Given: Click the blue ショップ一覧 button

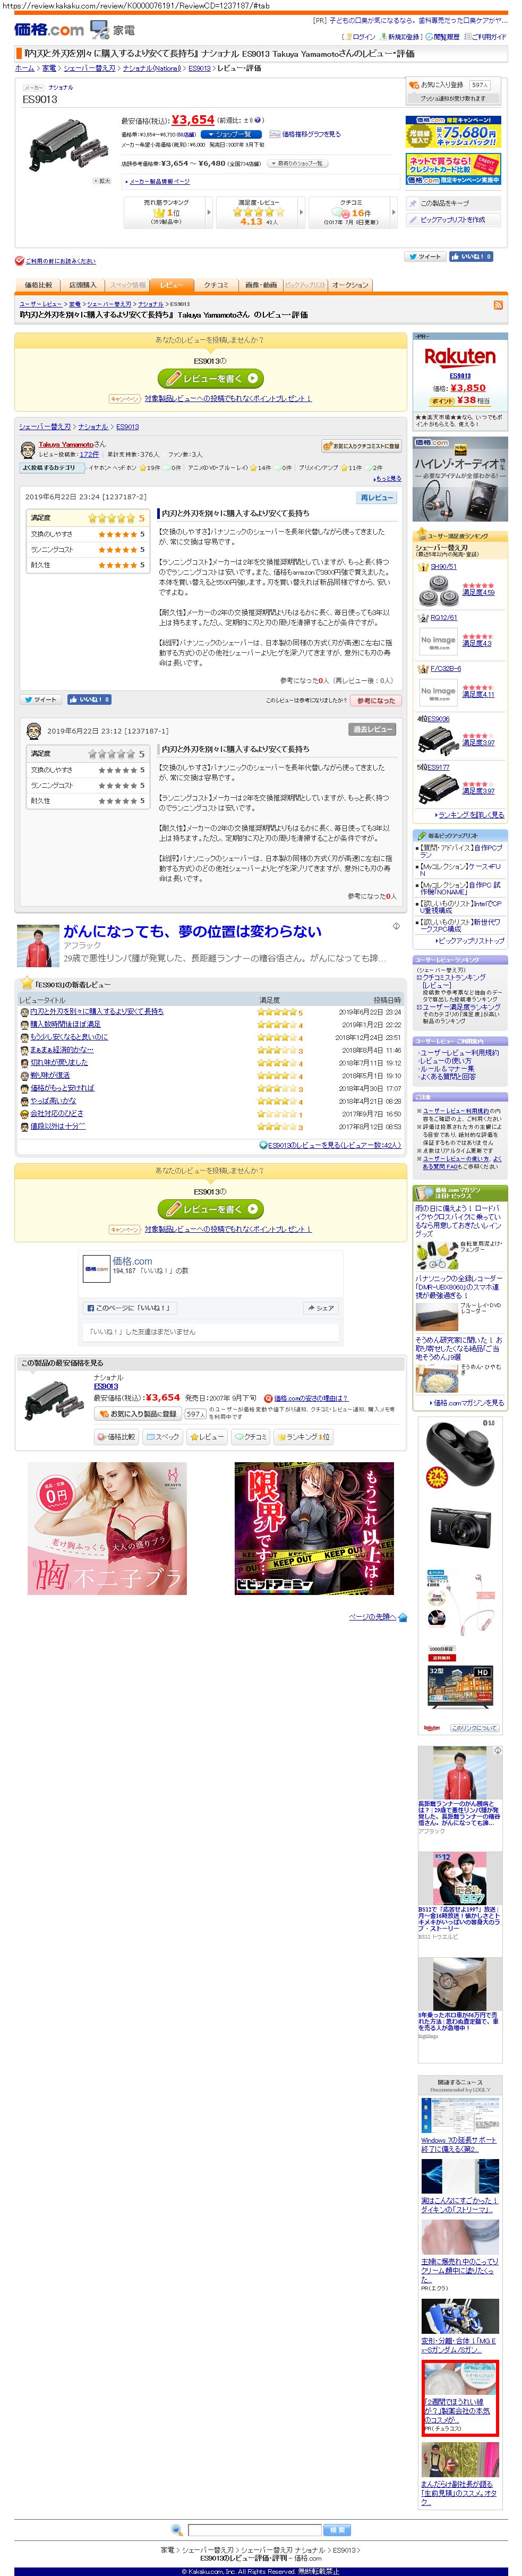Looking at the screenshot, I should [231, 134].
